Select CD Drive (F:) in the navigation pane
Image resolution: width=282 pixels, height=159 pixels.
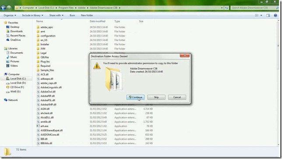click(17, 87)
